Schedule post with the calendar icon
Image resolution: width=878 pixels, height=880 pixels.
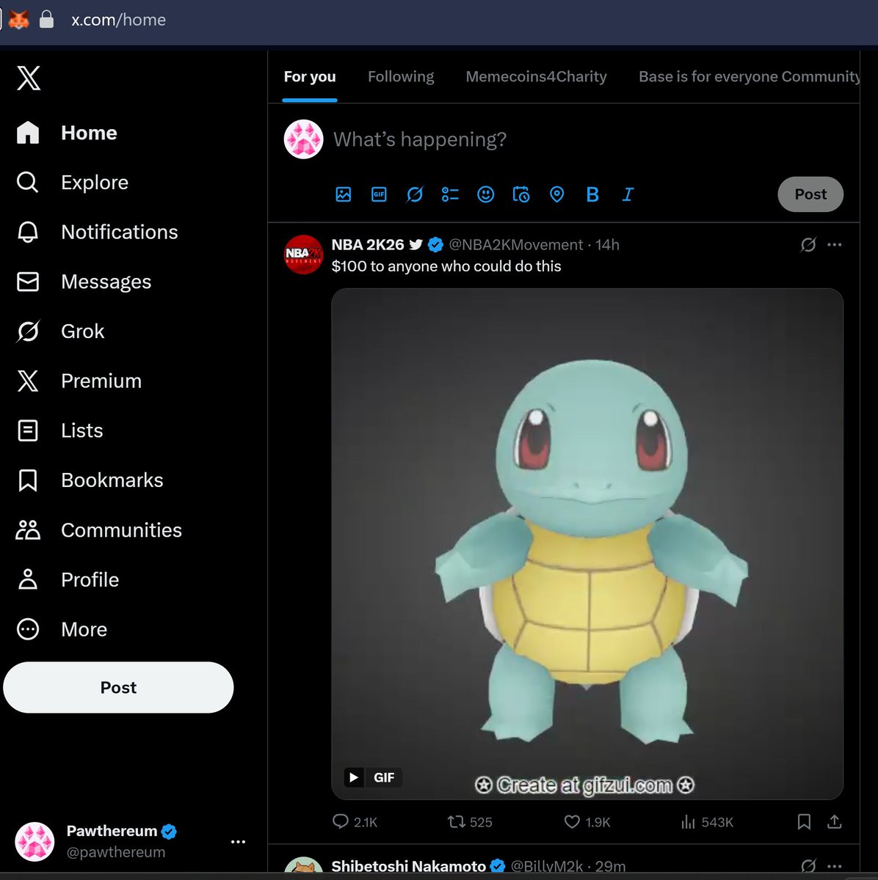click(x=521, y=194)
